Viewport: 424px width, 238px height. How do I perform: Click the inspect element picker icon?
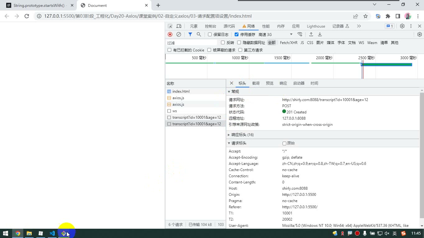[170, 26]
